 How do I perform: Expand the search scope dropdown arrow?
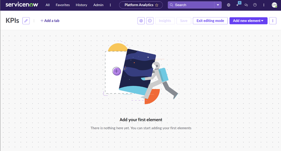[x=218, y=5]
